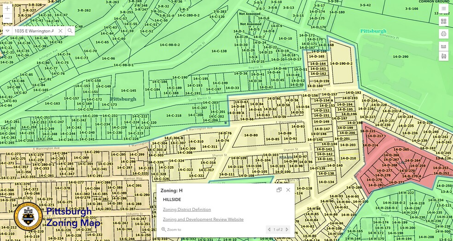Zoom in with the plus button

point(7,9)
